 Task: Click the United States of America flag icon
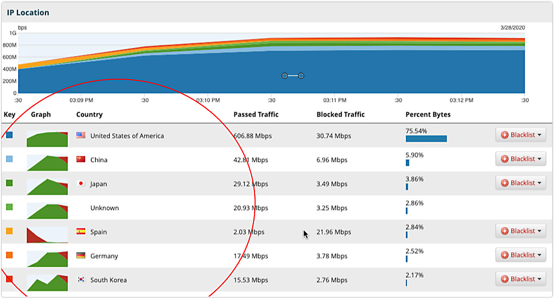(x=81, y=135)
